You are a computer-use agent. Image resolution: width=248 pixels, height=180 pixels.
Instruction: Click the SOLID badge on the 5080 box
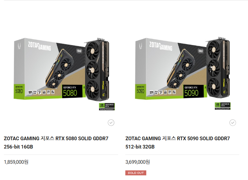(79, 51)
